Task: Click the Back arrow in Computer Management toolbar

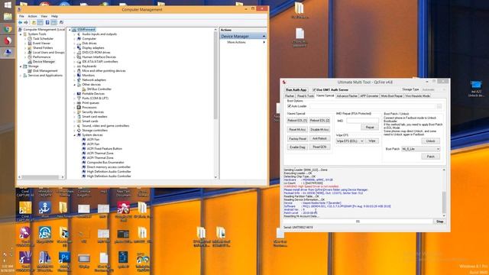Action: [x=21, y=22]
